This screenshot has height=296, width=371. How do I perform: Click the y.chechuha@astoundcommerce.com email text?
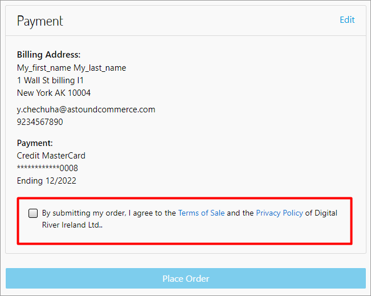point(86,110)
